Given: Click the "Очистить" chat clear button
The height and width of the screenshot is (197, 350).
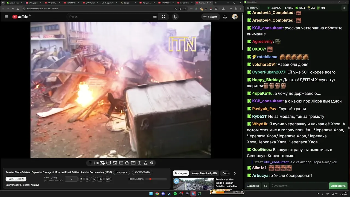Looking at the screenshot, I should (x=252, y=8).
